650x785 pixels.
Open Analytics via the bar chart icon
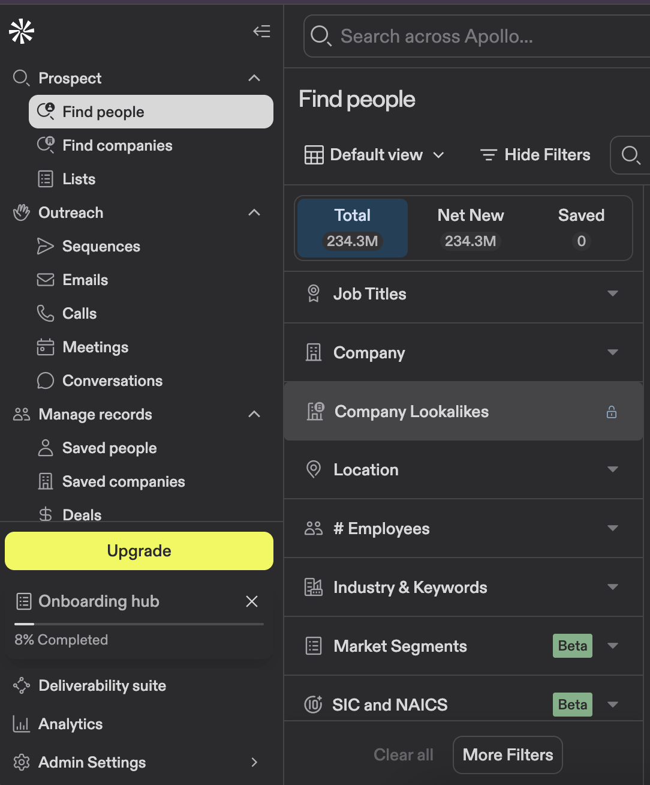click(21, 724)
